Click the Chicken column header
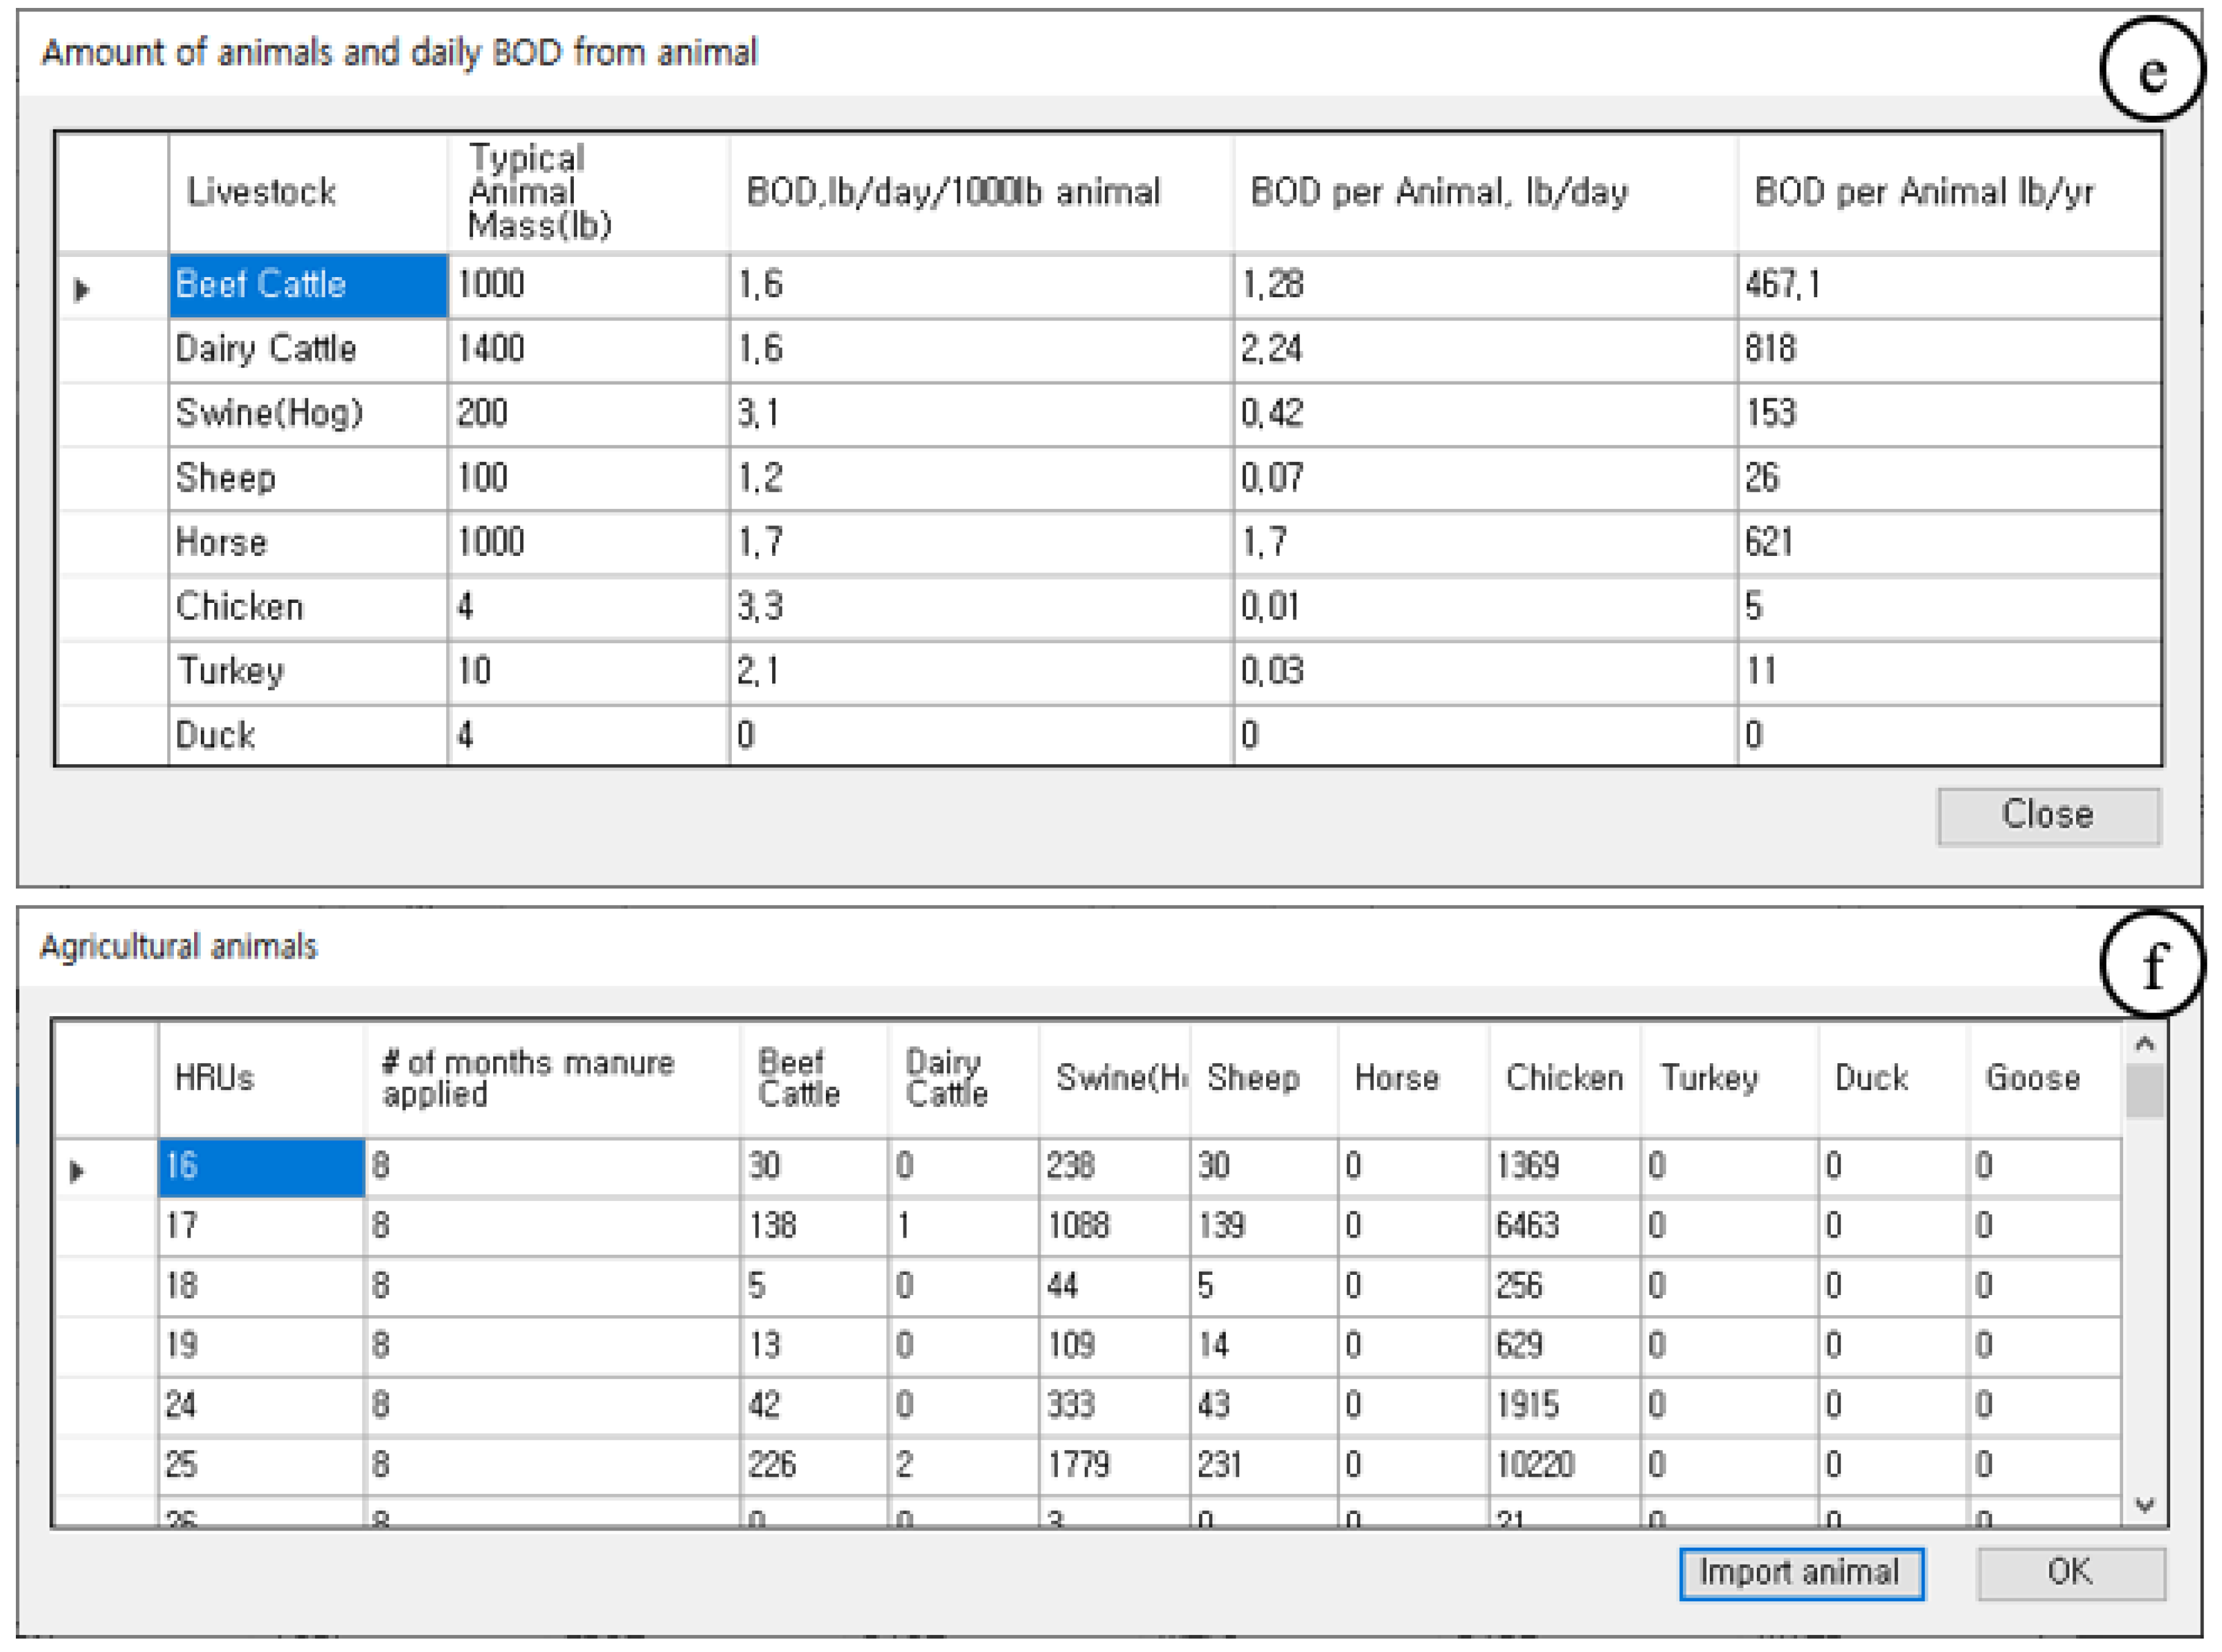Viewport: 2222px width, 1652px height. pos(1563,1078)
